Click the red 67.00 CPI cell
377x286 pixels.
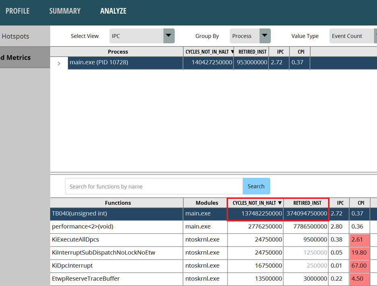pos(358,266)
